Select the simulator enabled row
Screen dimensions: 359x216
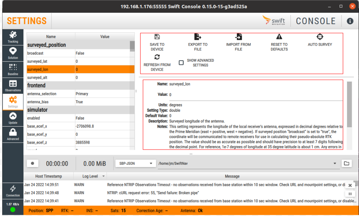(x=78, y=118)
